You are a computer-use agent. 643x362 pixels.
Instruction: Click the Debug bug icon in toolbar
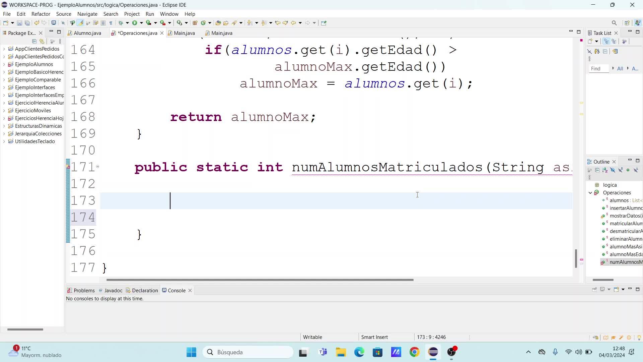[121, 23]
